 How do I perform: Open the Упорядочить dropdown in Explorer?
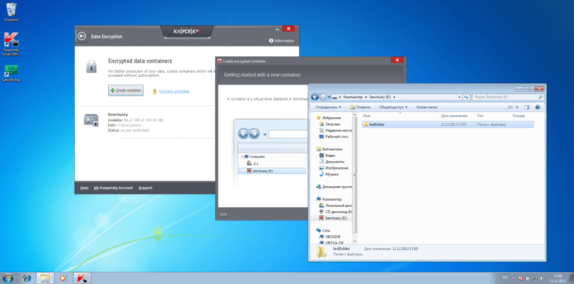328,107
